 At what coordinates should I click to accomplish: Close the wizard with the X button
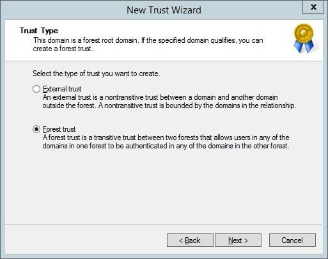click(x=313, y=7)
